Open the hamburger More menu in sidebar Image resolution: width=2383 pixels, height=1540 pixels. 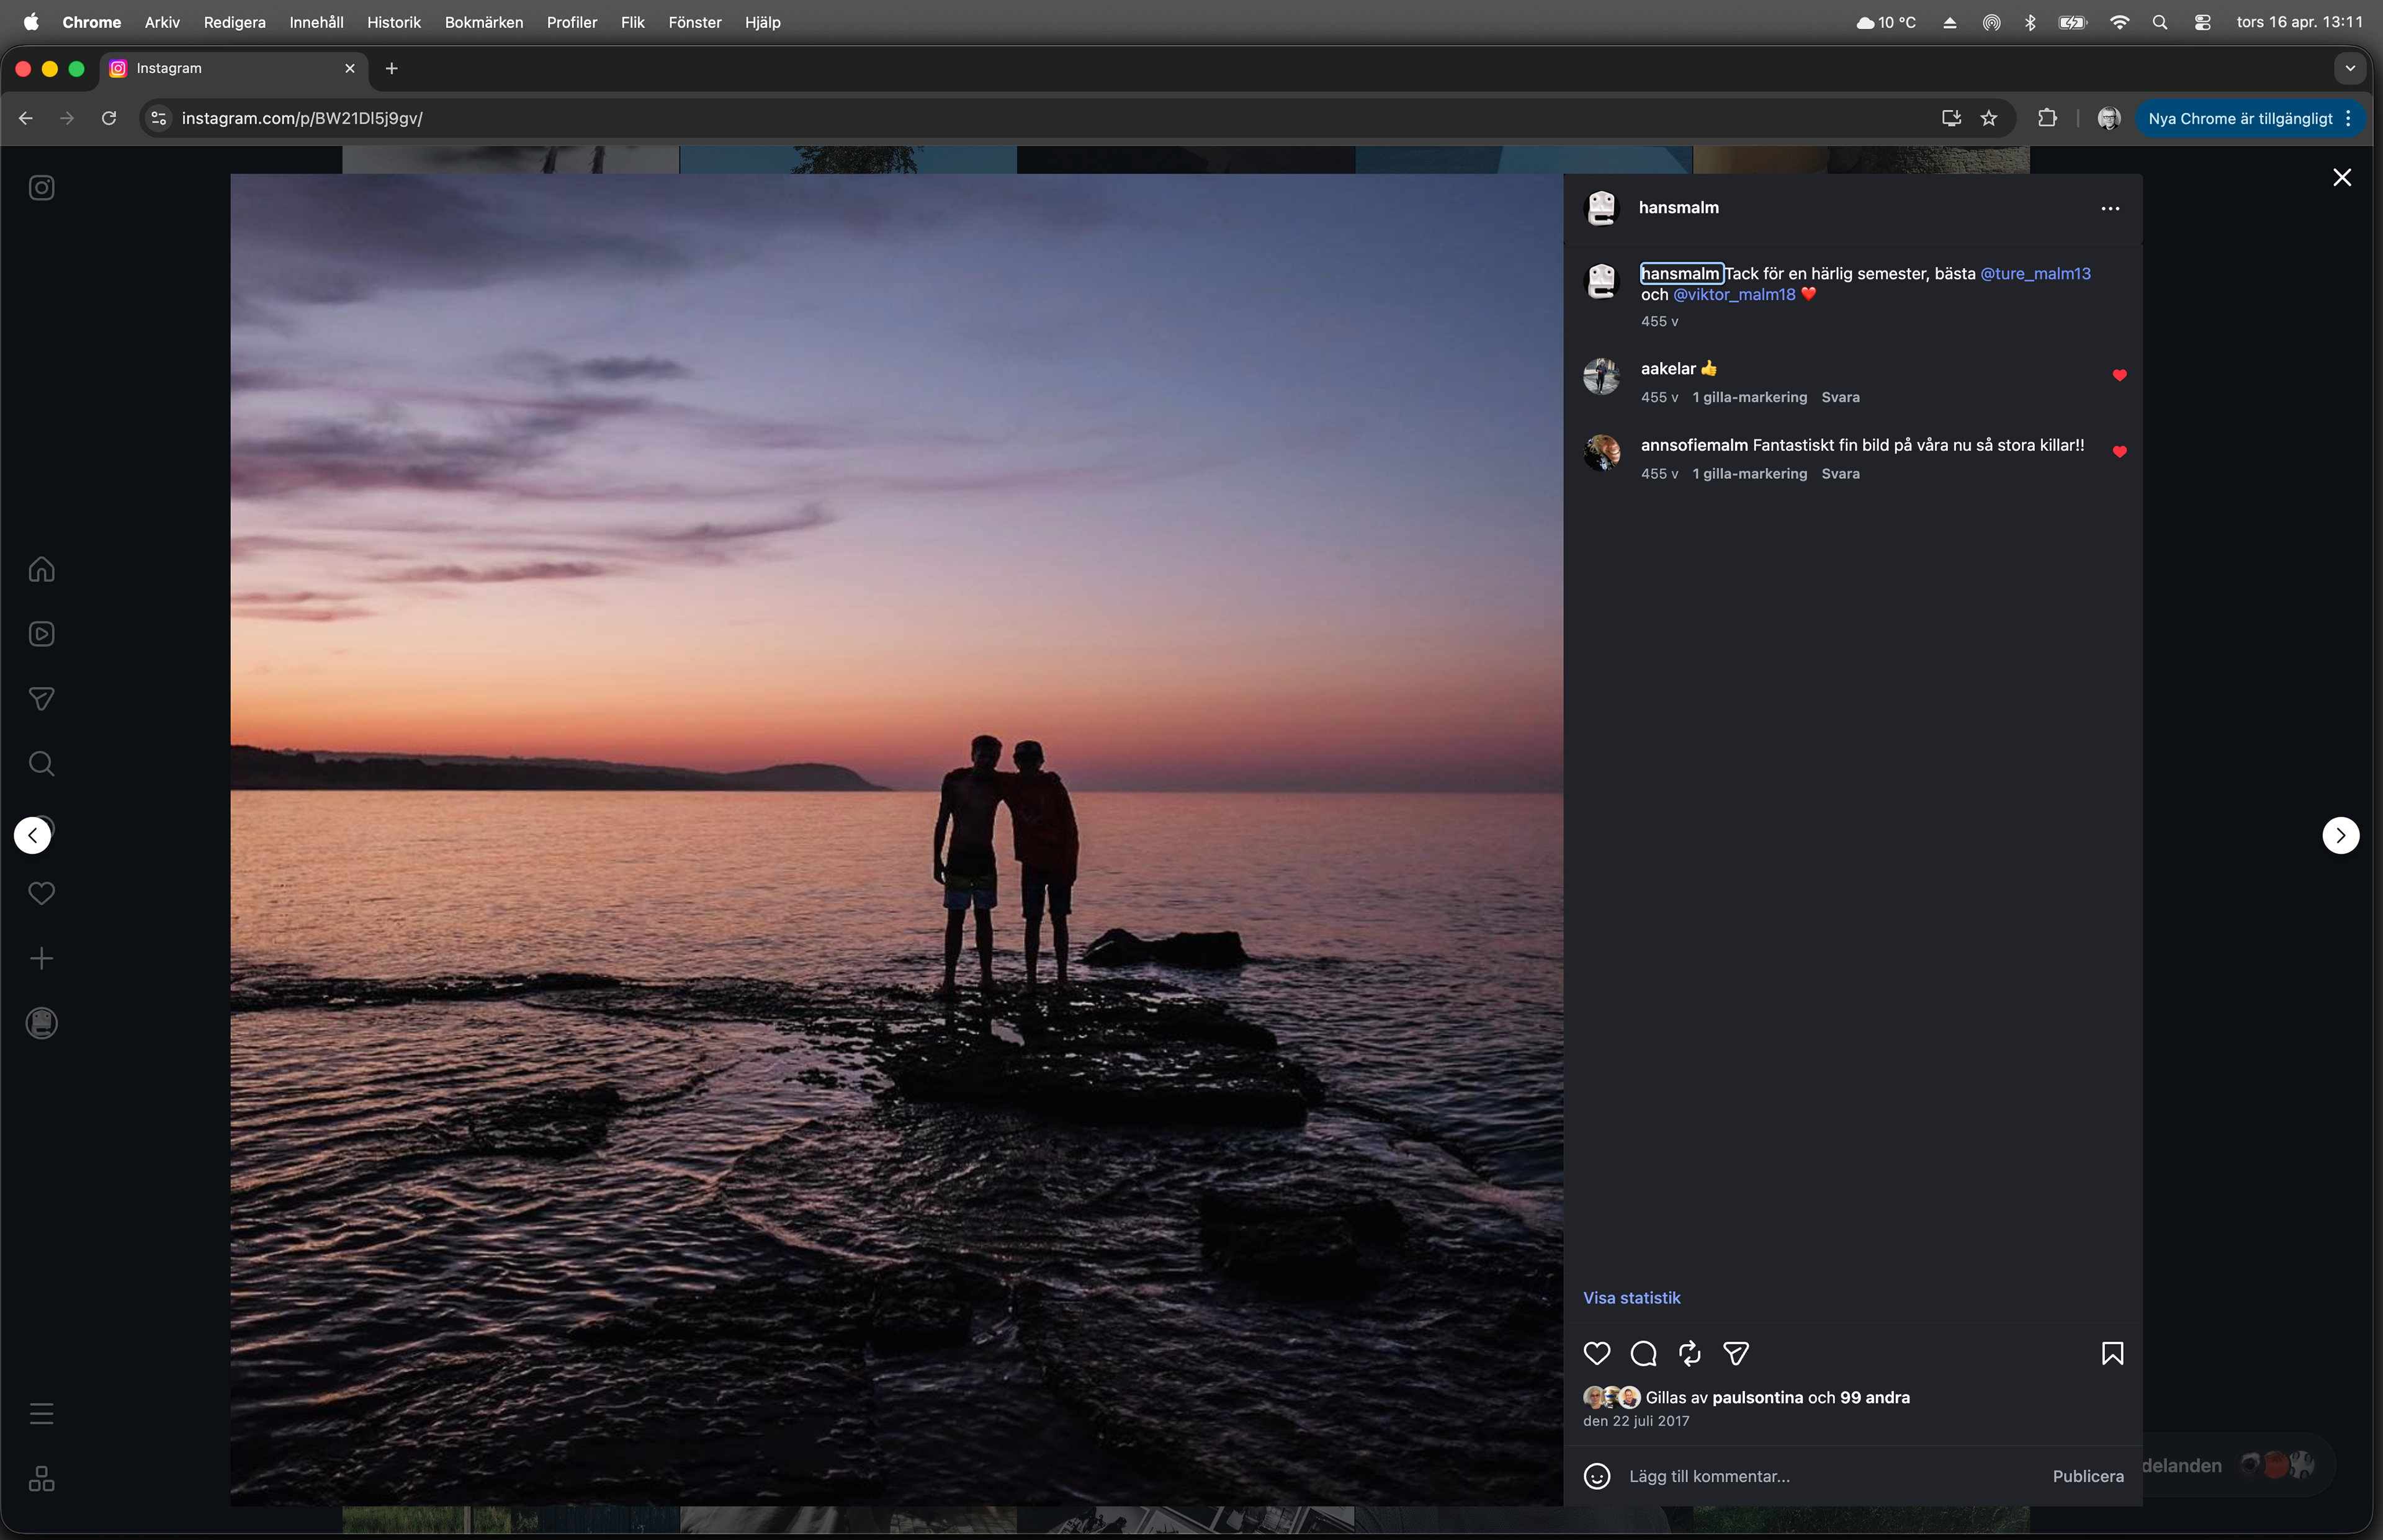coord(41,1414)
